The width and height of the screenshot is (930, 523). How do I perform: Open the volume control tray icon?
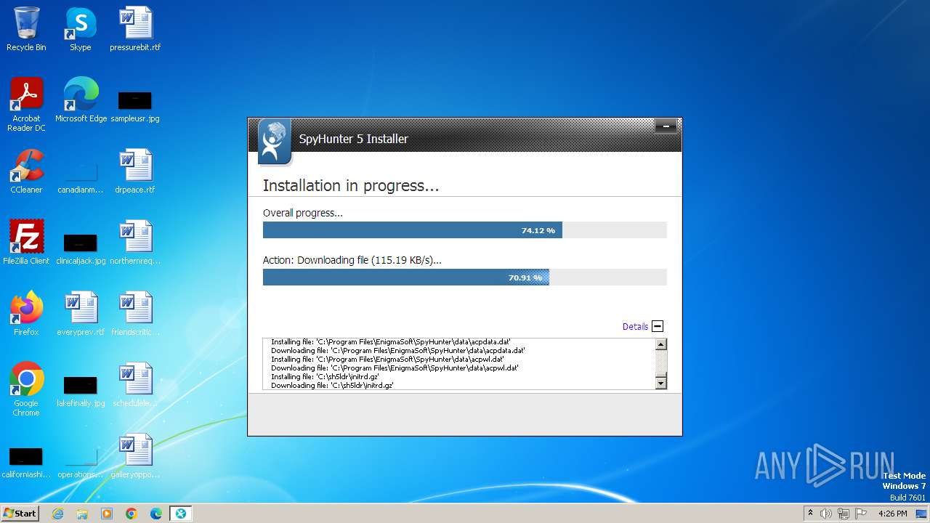click(x=825, y=514)
